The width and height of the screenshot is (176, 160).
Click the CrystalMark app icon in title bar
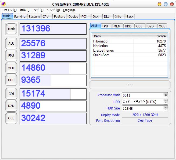[3, 4]
